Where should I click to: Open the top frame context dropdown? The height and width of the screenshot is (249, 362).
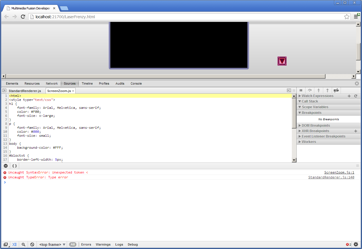(x=52, y=244)
